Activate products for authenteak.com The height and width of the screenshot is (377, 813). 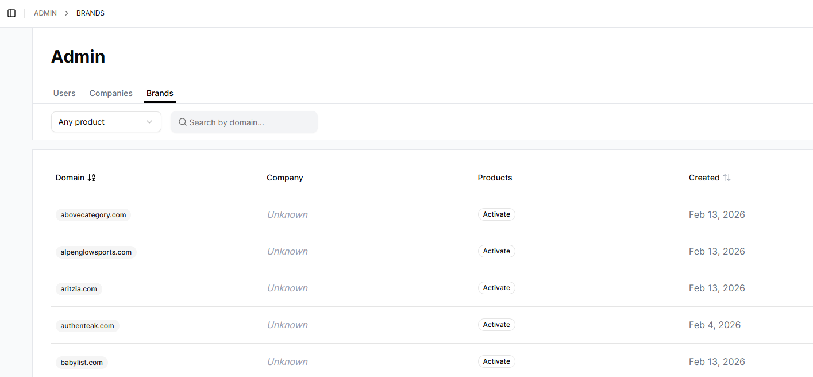point(496,324)
